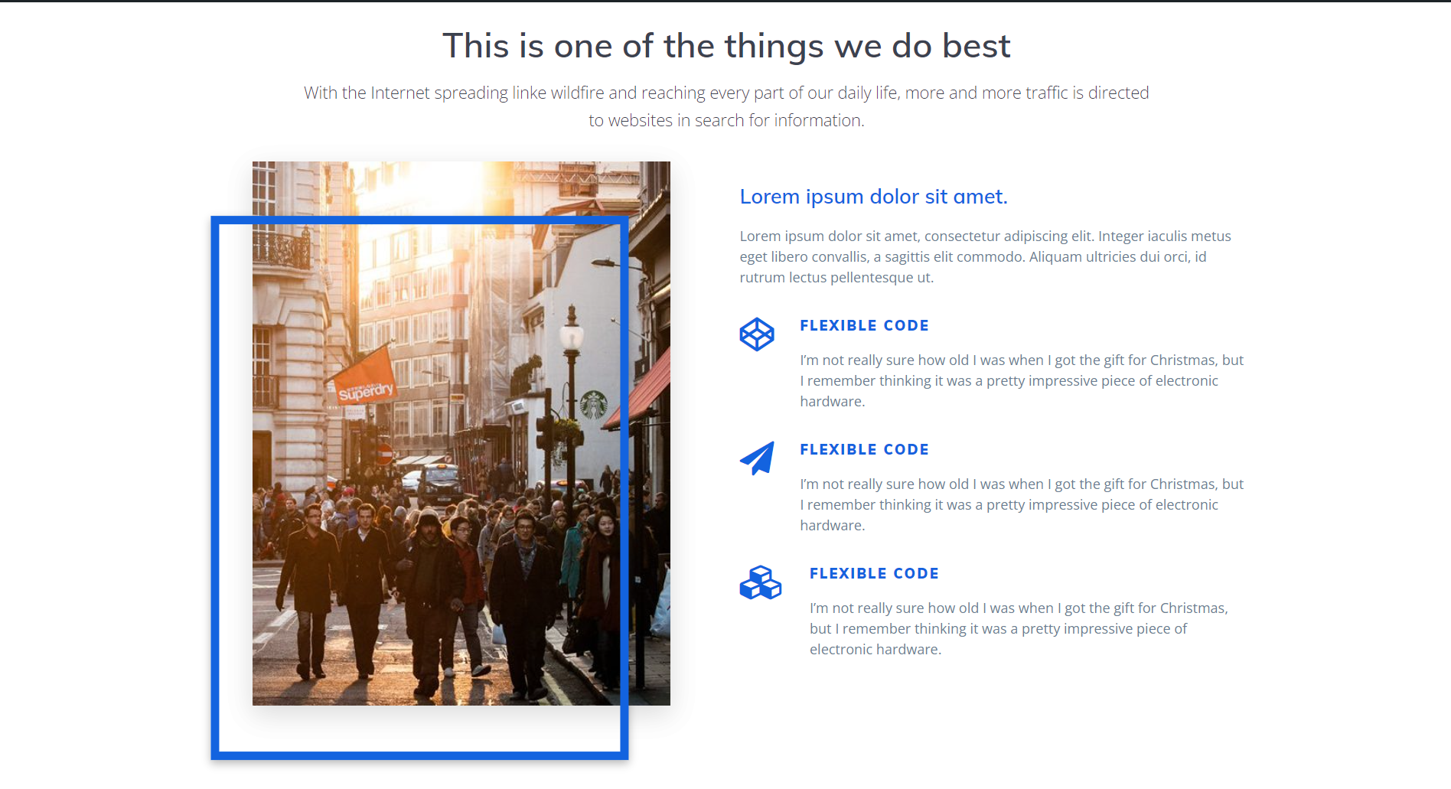Viewport: 1451px width, 789px height.
Task: Click the bottom edge of the blue frame
Action: tap(419, 755)
